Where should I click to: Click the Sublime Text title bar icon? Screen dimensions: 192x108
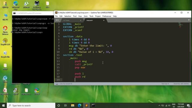(56, 13)
